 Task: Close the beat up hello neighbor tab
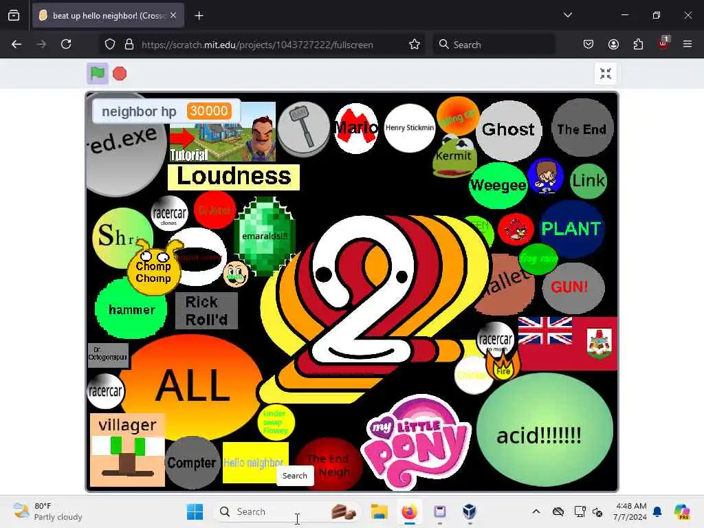(173, 16)
